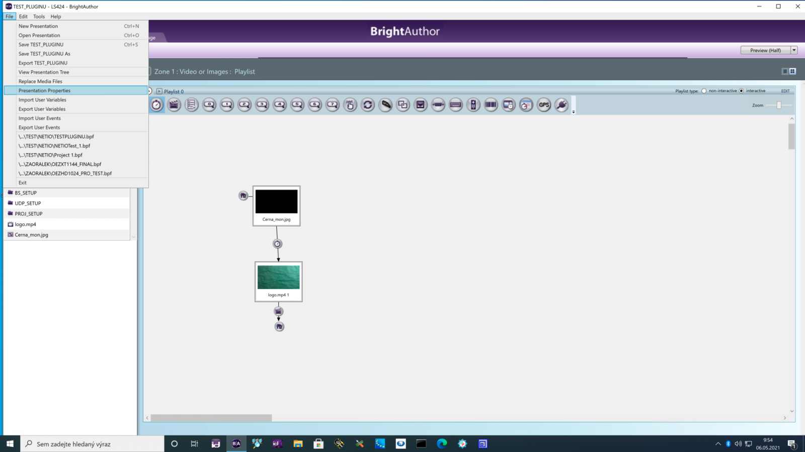Choose Presentation Properties from File menu
Image resolution: width=805 pixels, height=452 pixels.
click(x=44, y=90)
